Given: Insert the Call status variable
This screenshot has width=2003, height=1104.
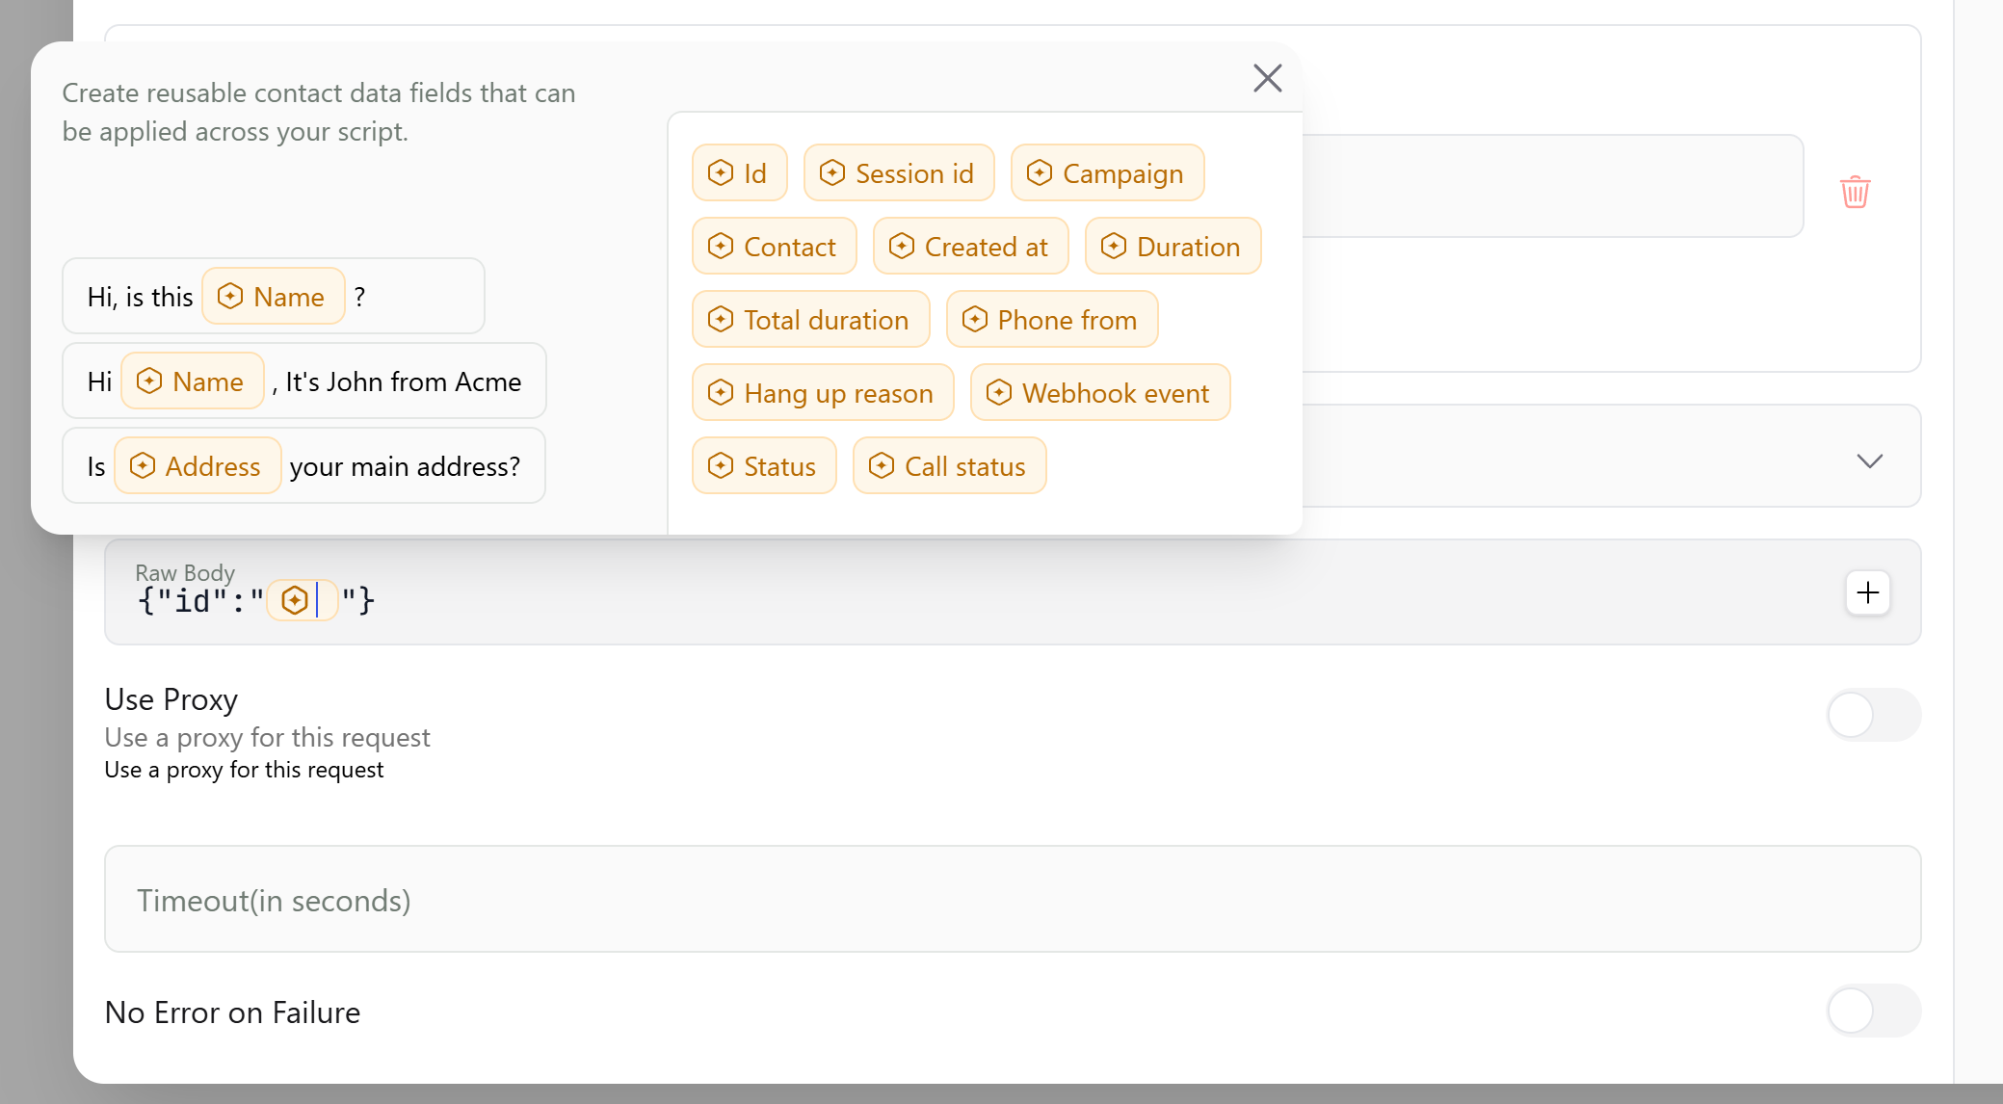Looking at the screenshot, I should click(949, 465).
